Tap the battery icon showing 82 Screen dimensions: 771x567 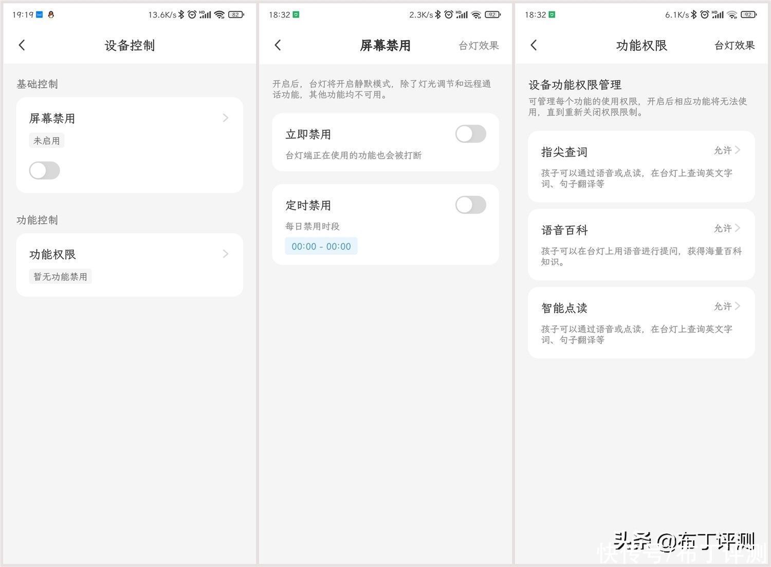pos(236,15)
